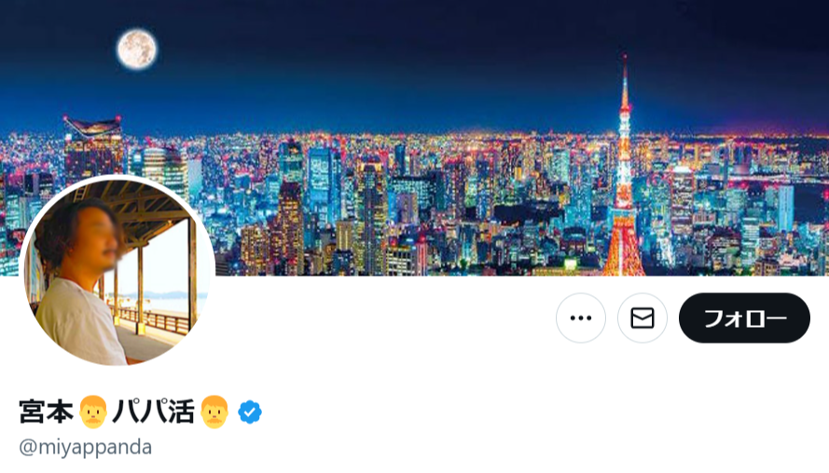Click the 宮本 display name text
Screen dimensions: 829x473
click(x=47, y=412)
